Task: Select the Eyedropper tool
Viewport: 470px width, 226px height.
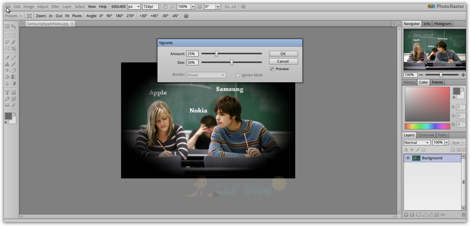Action: pyautogui.click(x=7, y=58)
